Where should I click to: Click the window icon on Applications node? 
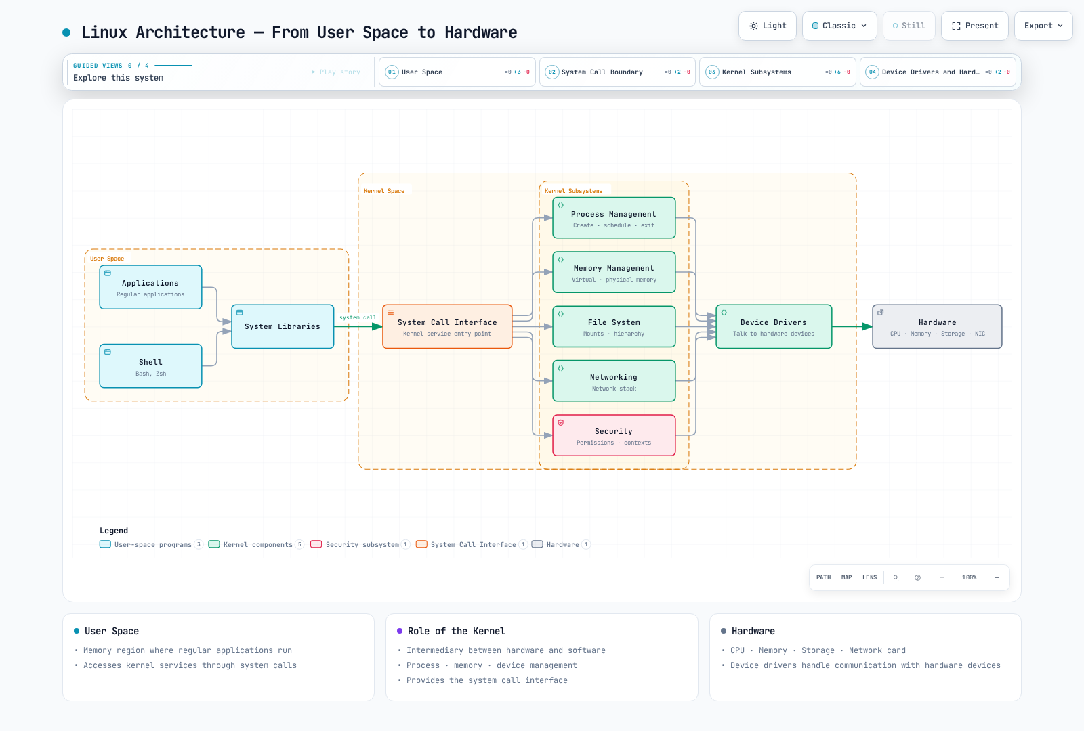(x=108, y=273)
